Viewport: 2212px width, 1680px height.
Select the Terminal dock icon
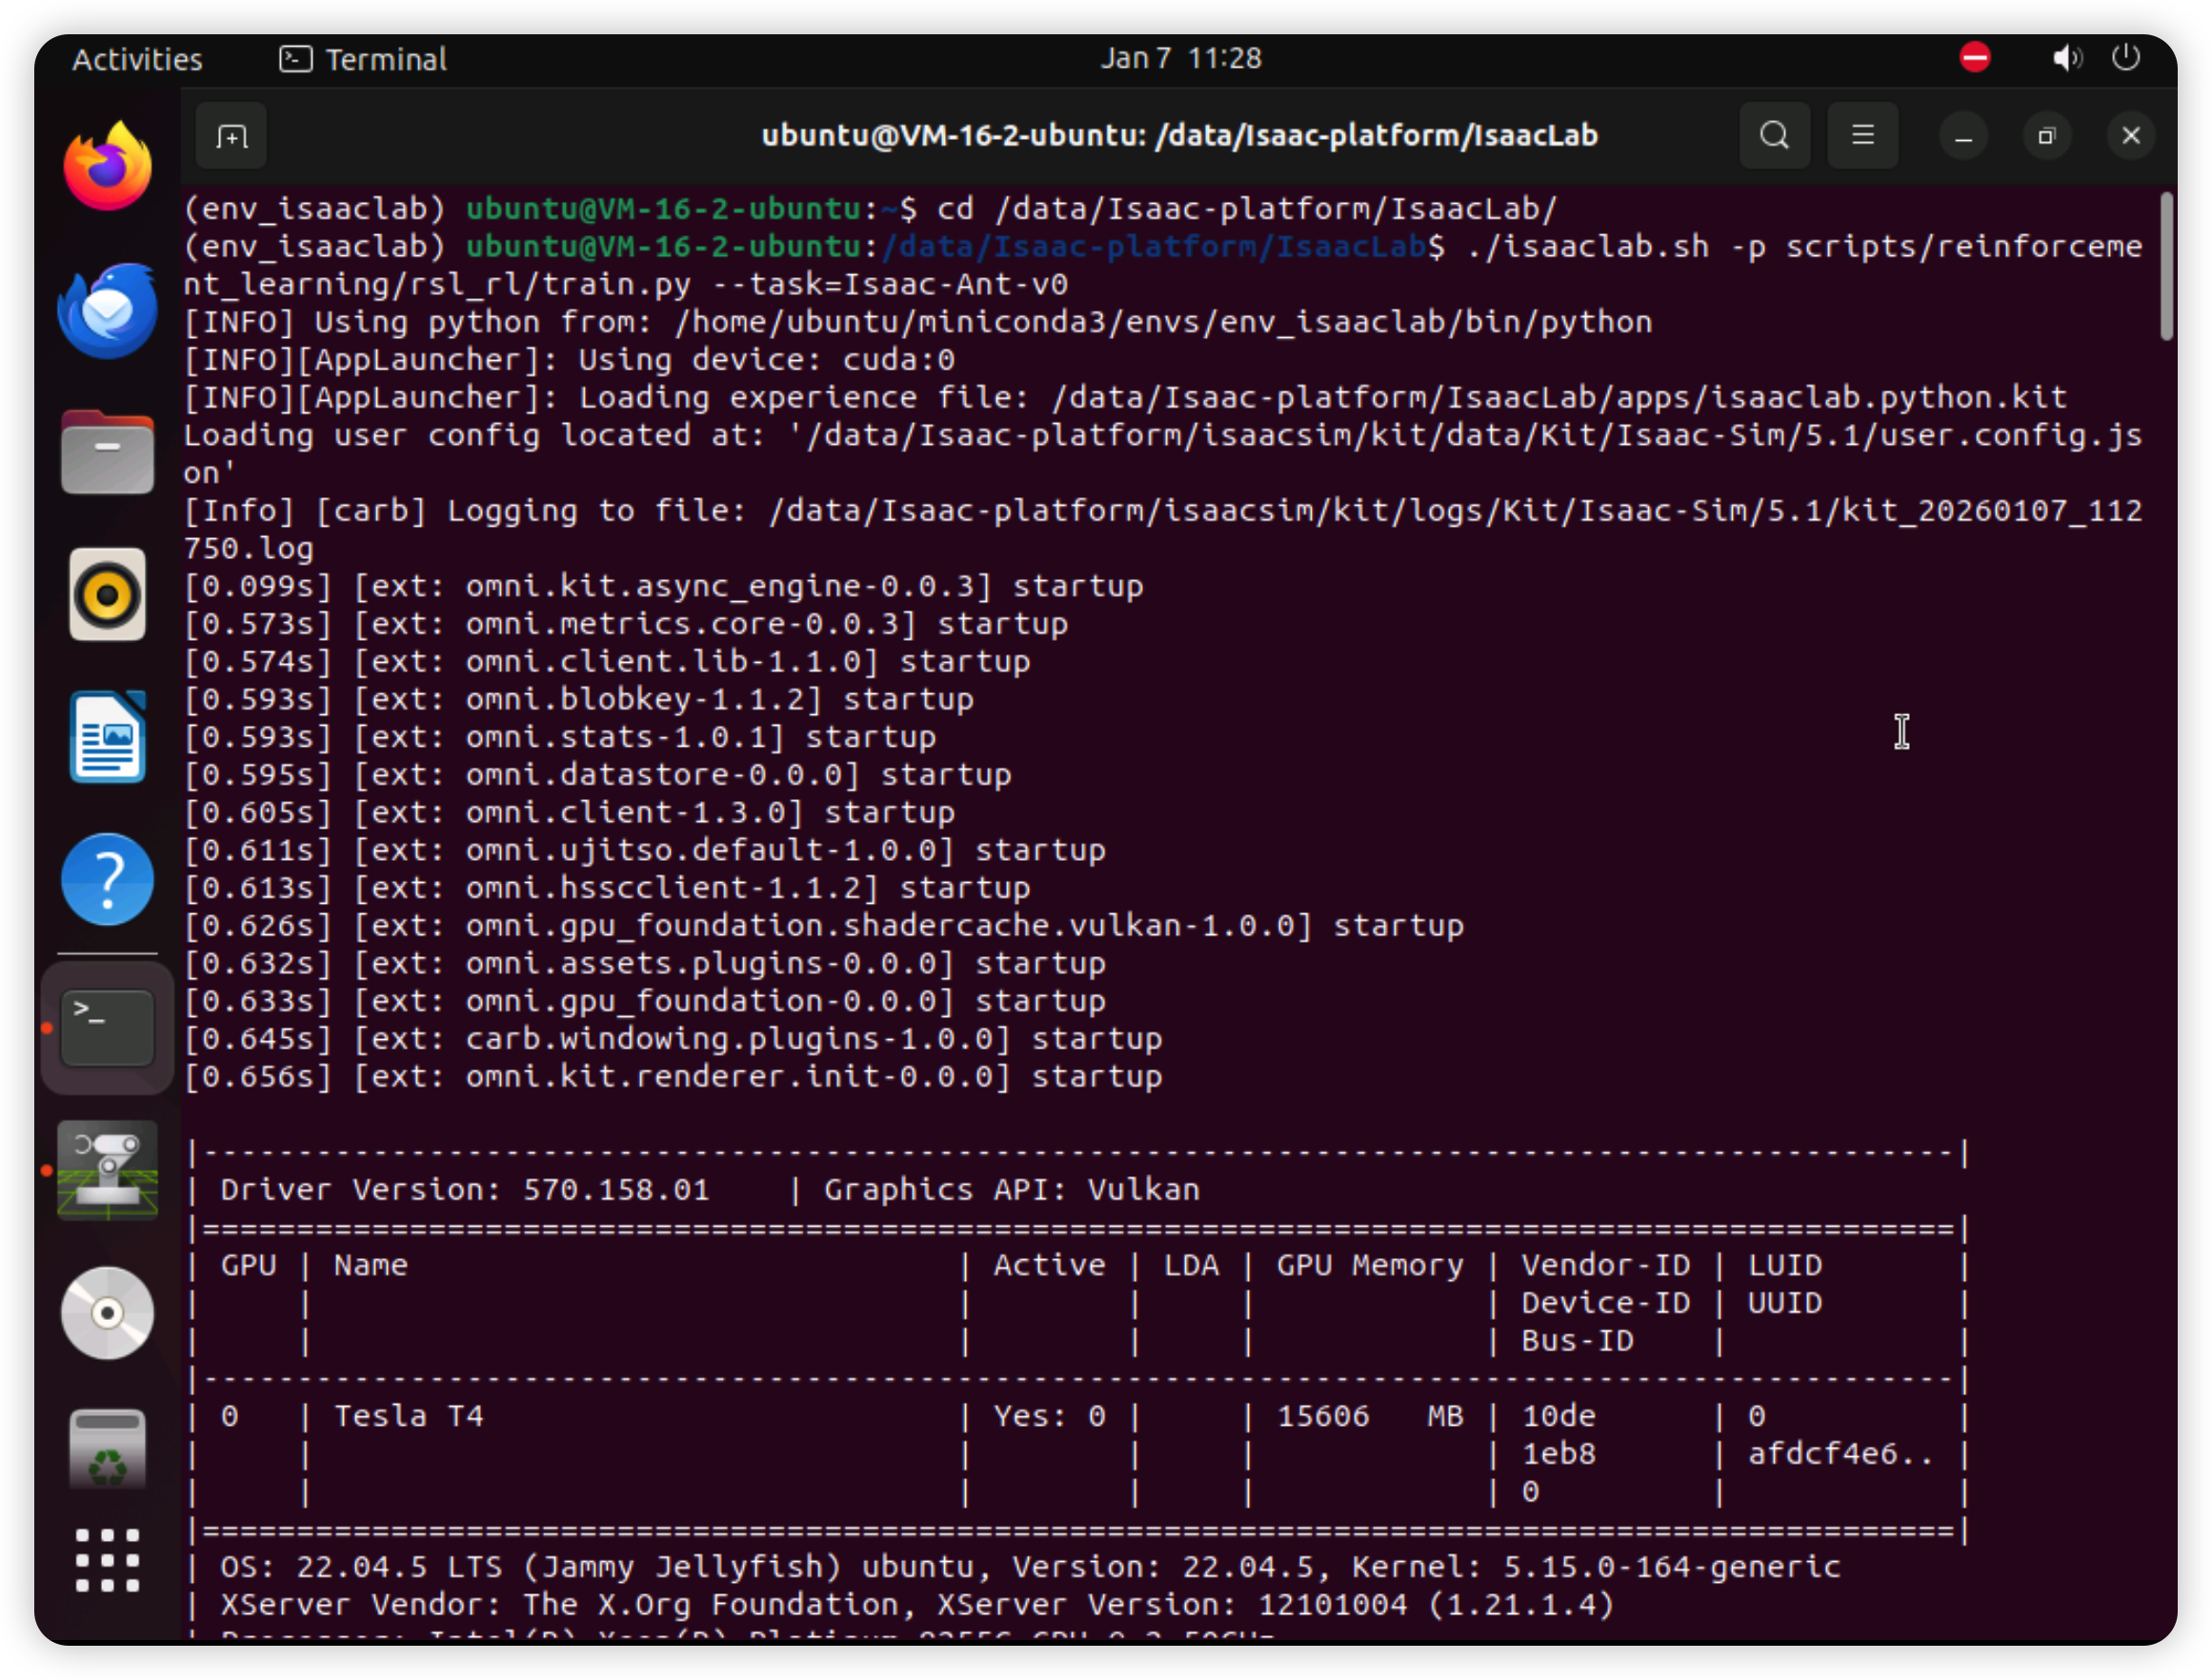point(108,1028)
